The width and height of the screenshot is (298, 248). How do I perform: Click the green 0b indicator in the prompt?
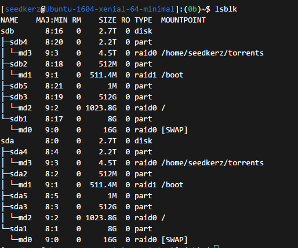(192, 9)
